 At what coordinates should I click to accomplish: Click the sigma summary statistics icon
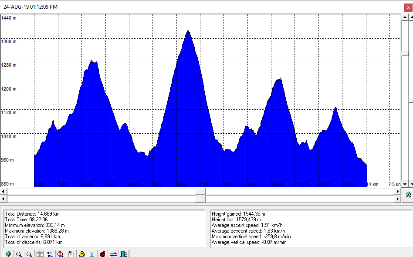[92, 254]
